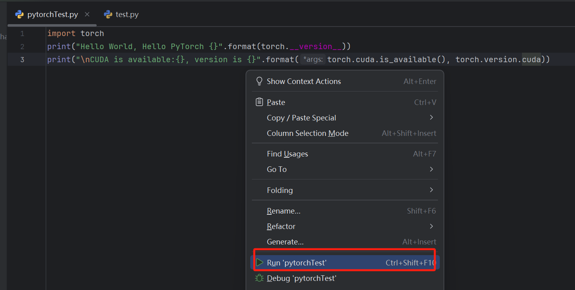Image resolution: width=575 pixels, height=290 pixels.
Task: Click the Python icon on test.py tab
Action: pos(108,15)
